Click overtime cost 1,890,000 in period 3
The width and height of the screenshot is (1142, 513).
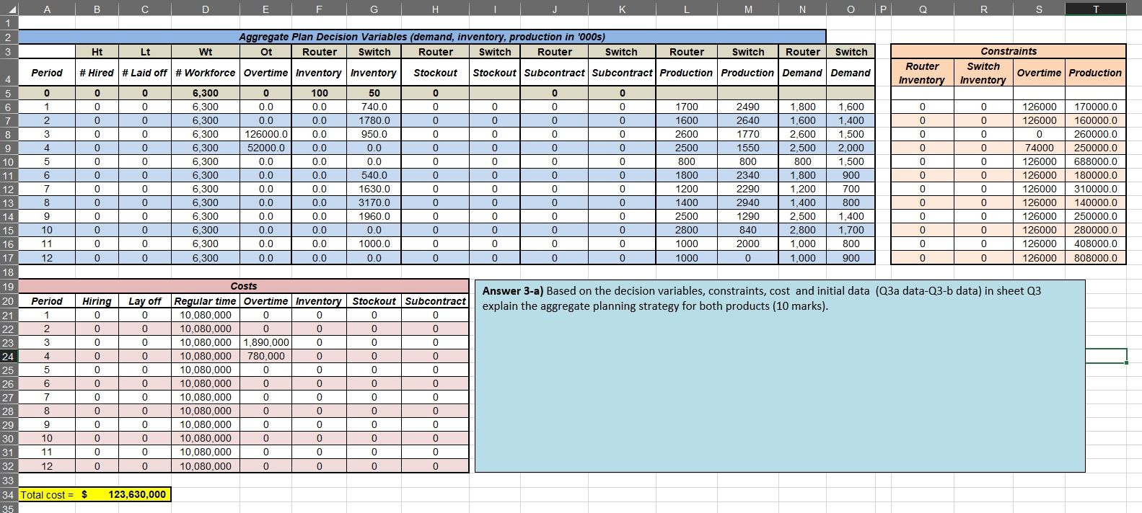point(266,342)
